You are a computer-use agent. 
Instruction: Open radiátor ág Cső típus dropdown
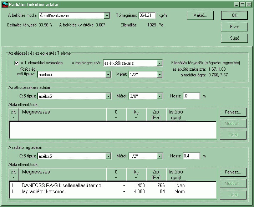(108, 156)
